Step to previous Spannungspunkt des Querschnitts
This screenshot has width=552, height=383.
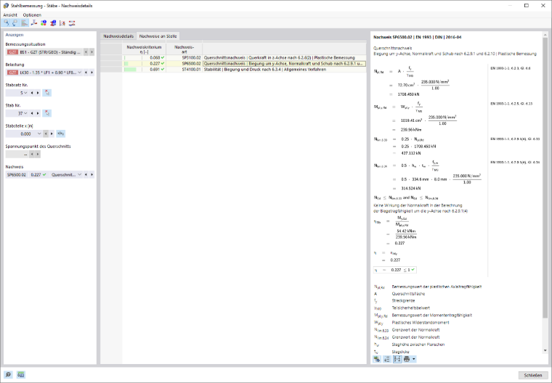[32, 154]
